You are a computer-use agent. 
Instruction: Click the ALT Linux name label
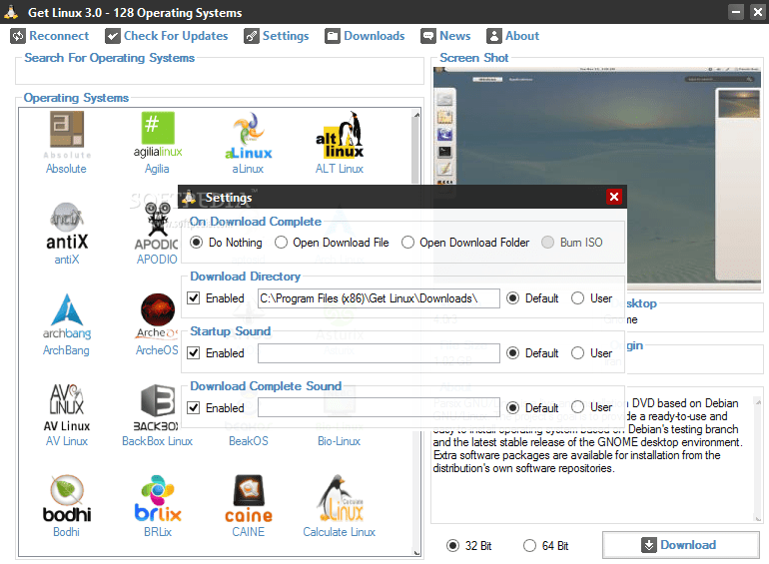(340, 169)
